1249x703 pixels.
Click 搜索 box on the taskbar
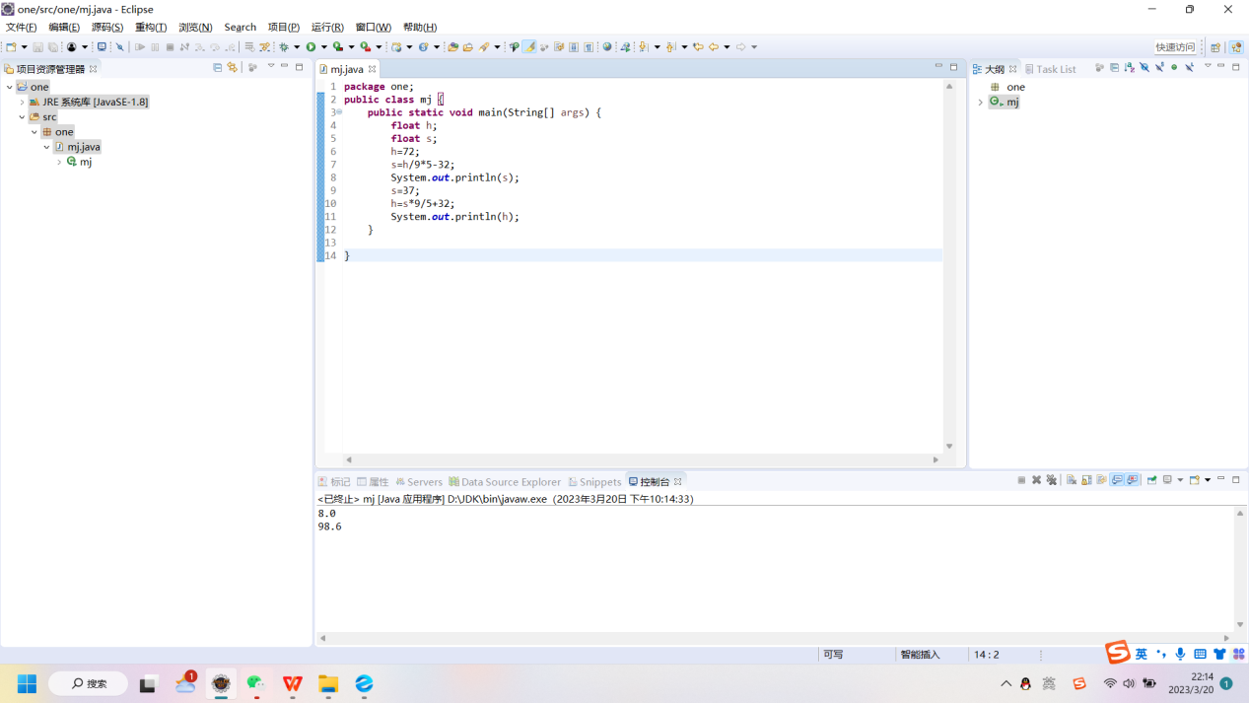88,683
